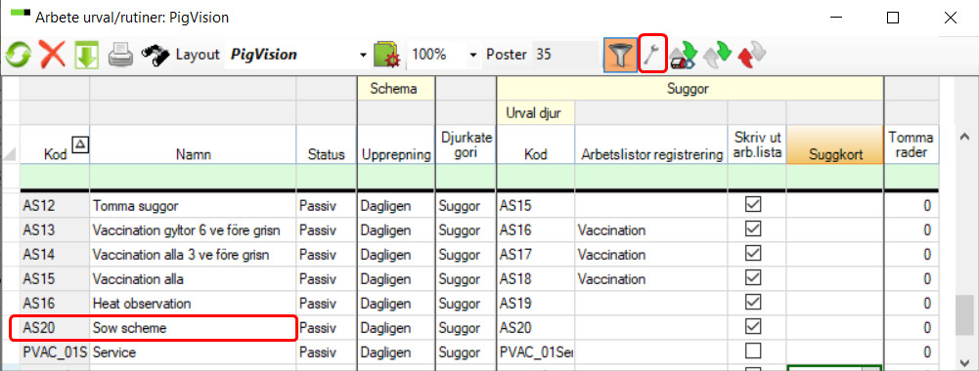
Task: Open layout settings icon beside PigVision
Action: coord(387,55)
